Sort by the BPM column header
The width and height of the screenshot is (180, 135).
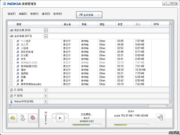tap(160, 24)
